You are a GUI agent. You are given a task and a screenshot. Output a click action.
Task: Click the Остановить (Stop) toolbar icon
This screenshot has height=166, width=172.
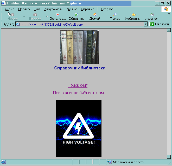point(58,15)
